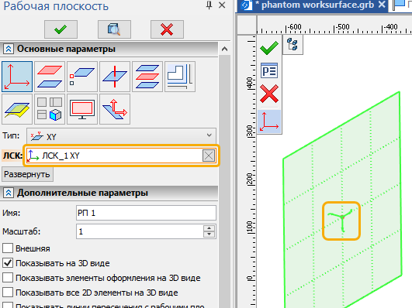Enable Показывать все 2D элементы на 3D виде

(8, 292)
